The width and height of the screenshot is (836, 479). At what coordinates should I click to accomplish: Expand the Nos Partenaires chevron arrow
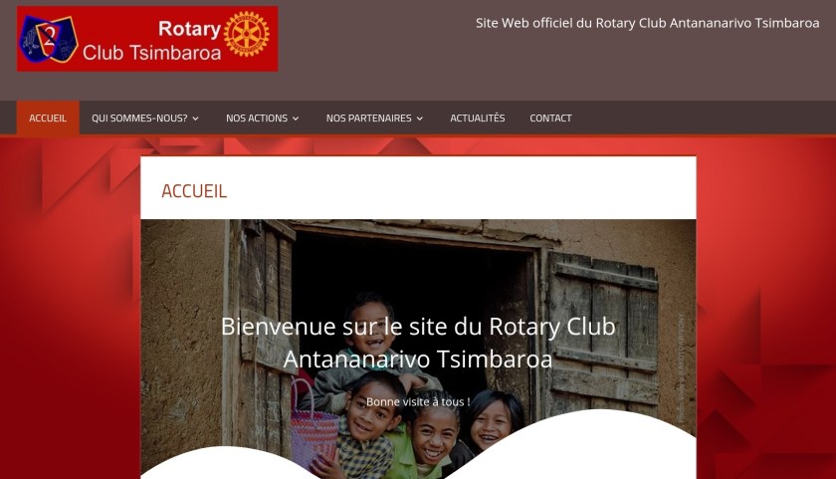tap(420, 119)
